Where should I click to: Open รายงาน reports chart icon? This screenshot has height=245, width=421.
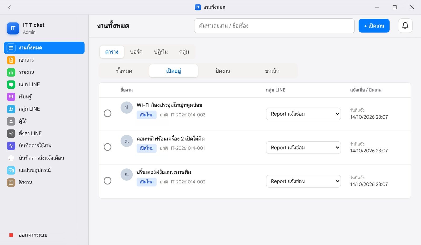pos(11,72)
